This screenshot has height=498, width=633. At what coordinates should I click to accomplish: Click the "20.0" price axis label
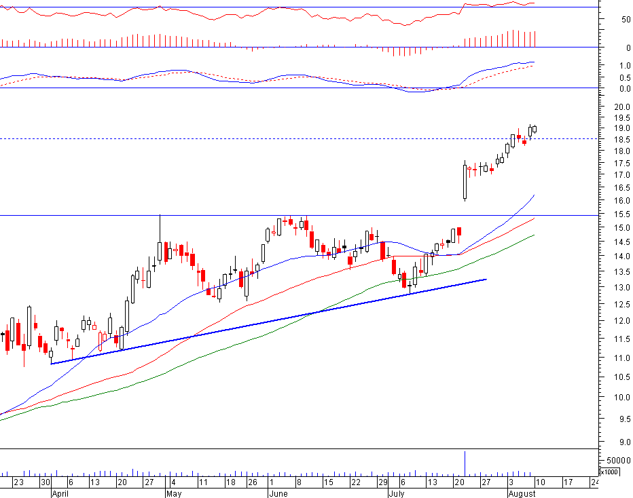[621, 107]
